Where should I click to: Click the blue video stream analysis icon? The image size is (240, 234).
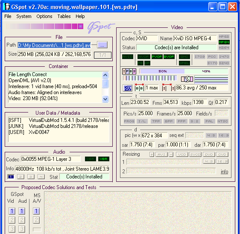pos(127,88)
